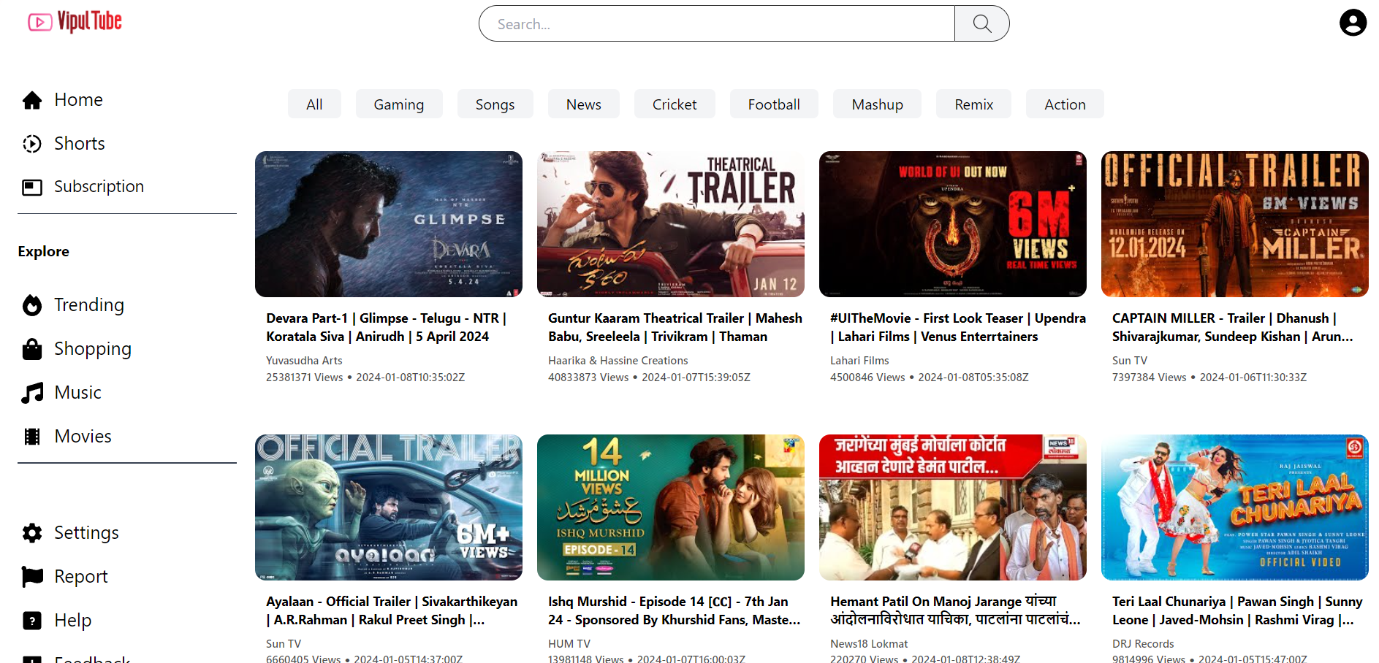Go to Home in sidebar
This screenshot has height=663, width=1379.
[78, 100]
